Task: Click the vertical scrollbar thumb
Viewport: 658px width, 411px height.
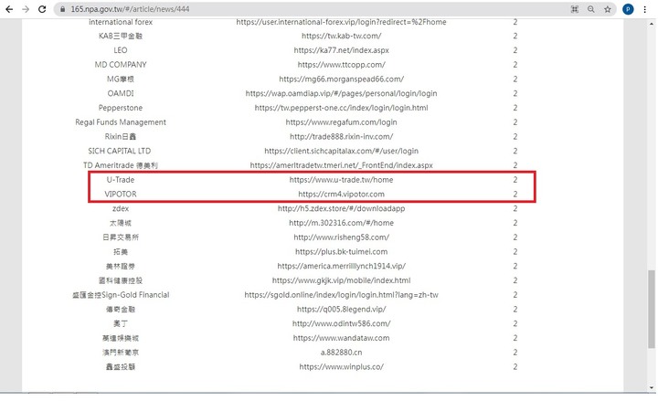Action: coord(652,309)
